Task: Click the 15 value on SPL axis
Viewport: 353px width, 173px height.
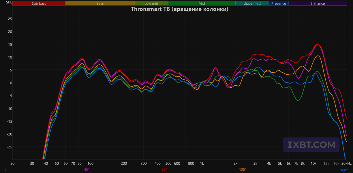Action: coord(10,44)
